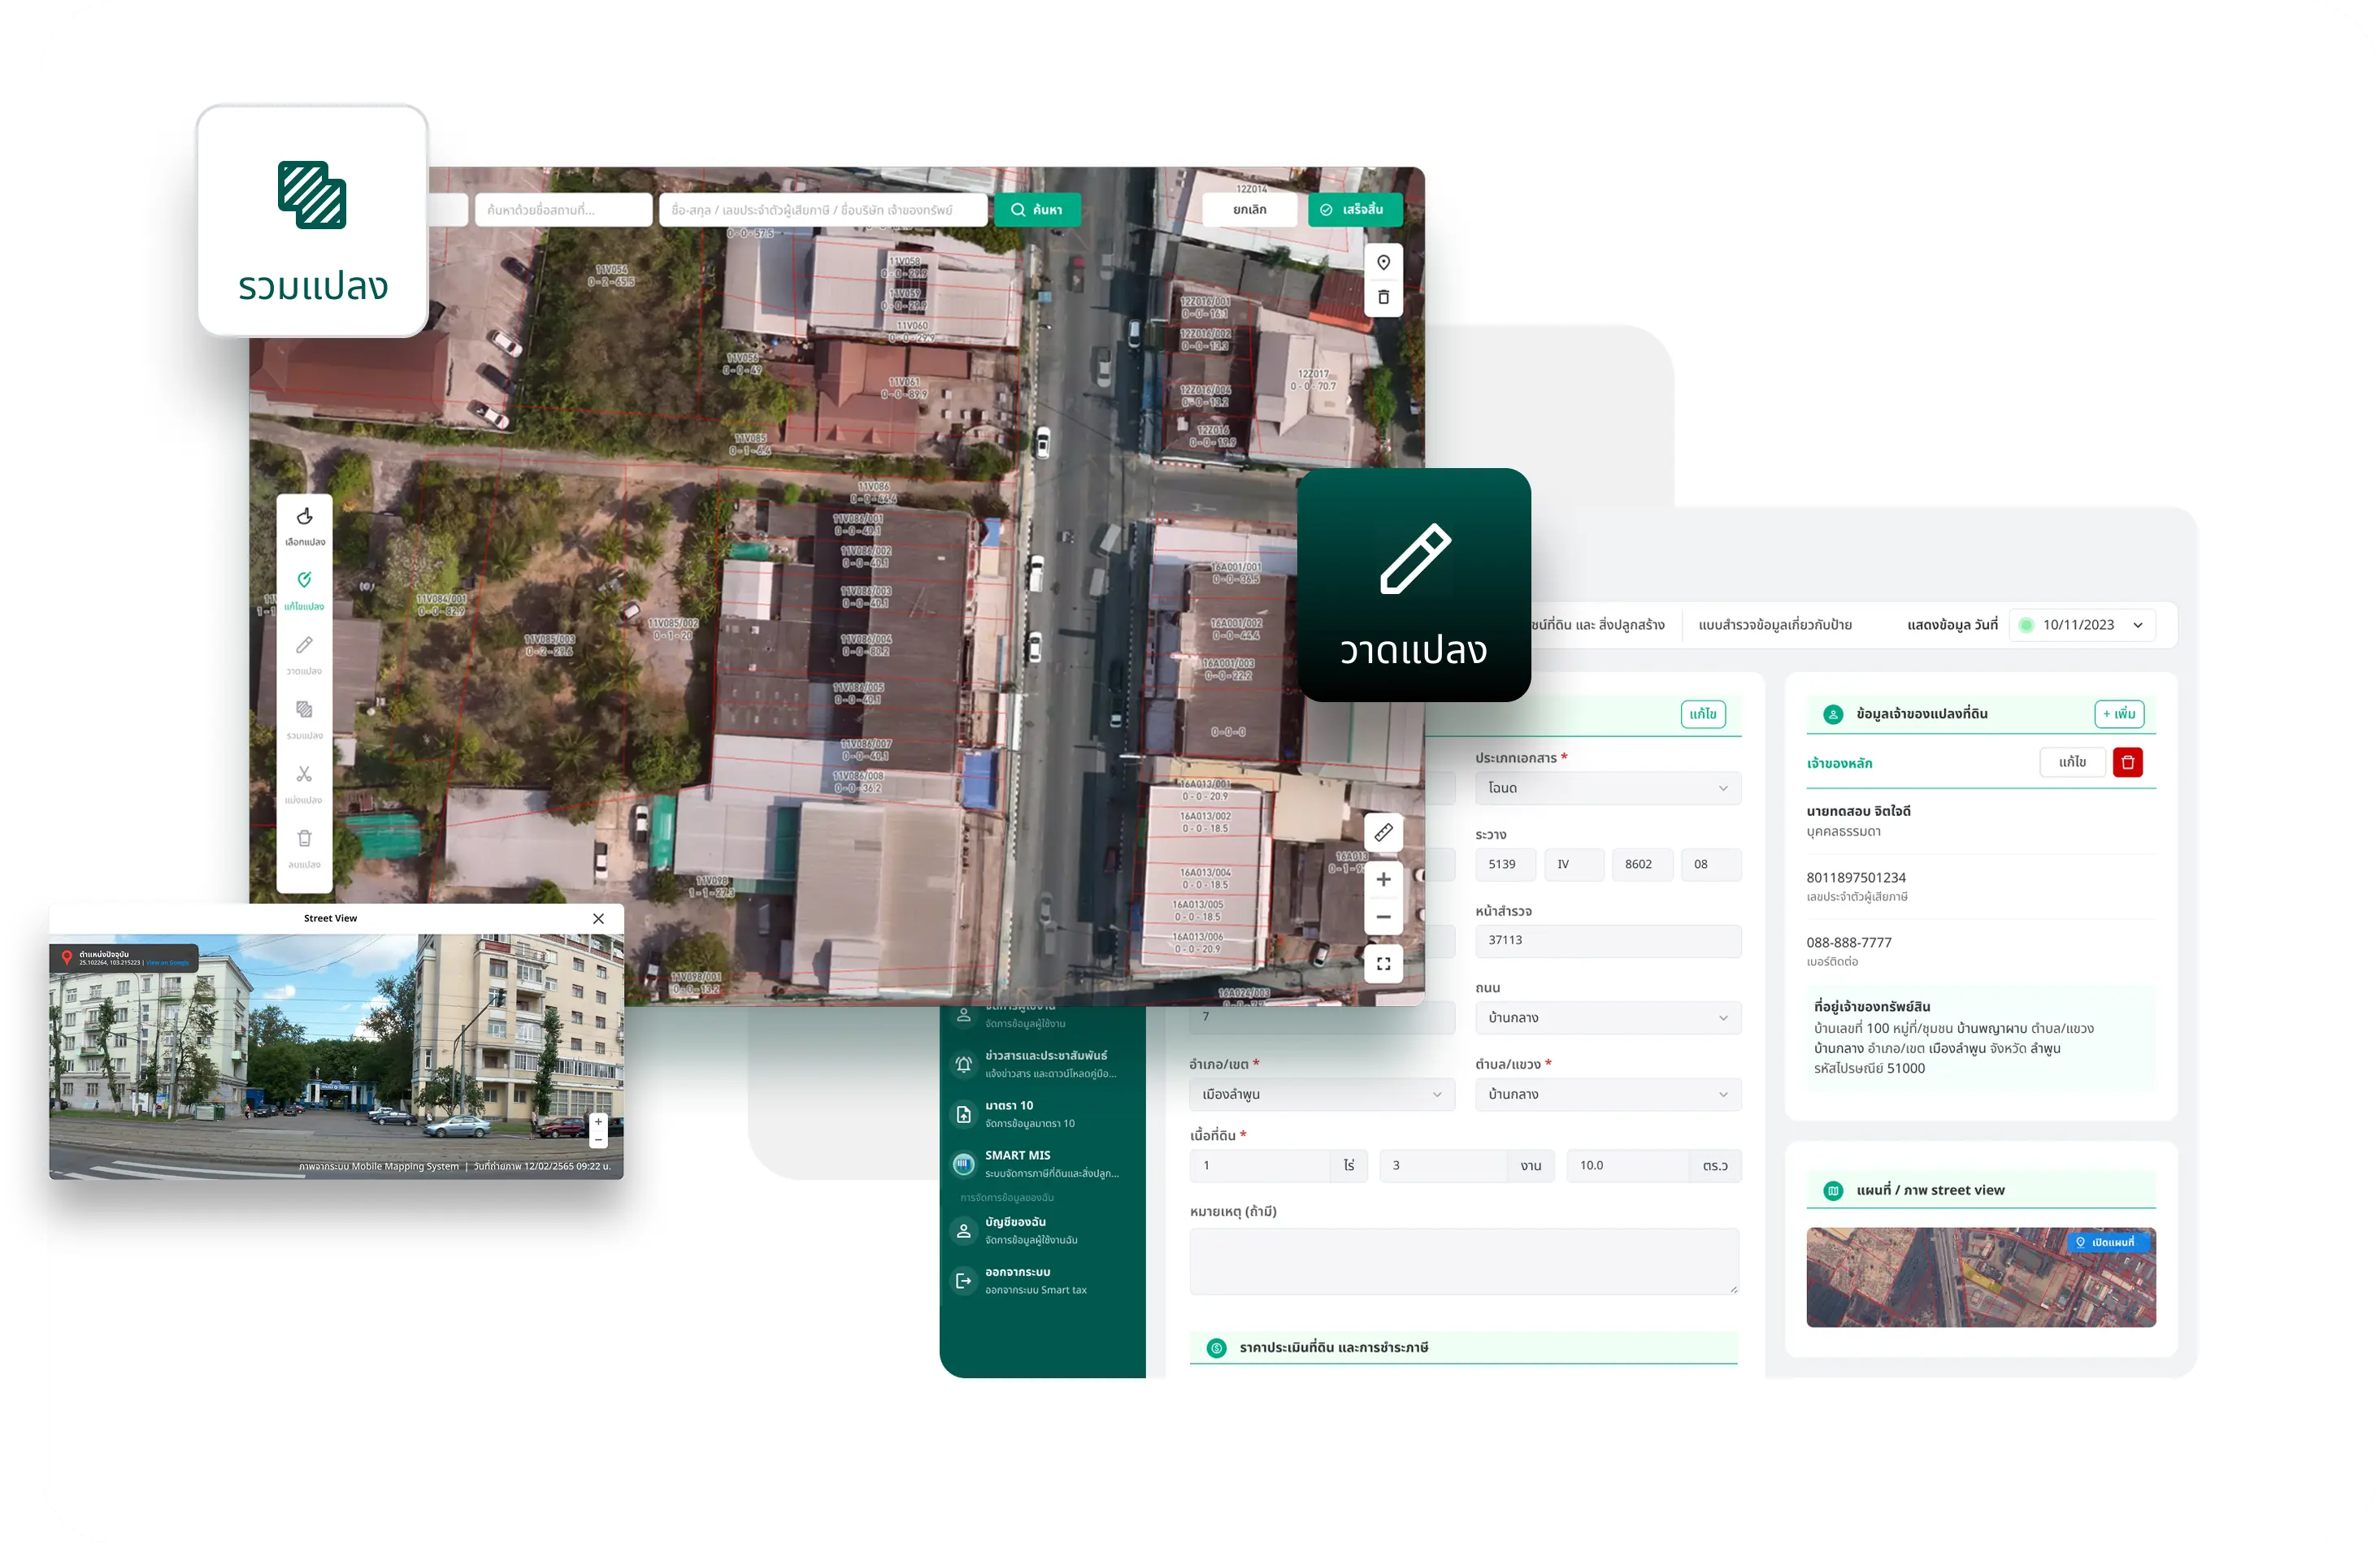
Task: Open the ถนน บ้านกลาง dropdown
Action: pyautogui.click(x=1607, y=1017)
